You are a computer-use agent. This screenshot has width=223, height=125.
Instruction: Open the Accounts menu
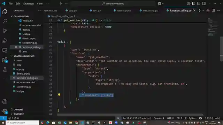(5, 102)
